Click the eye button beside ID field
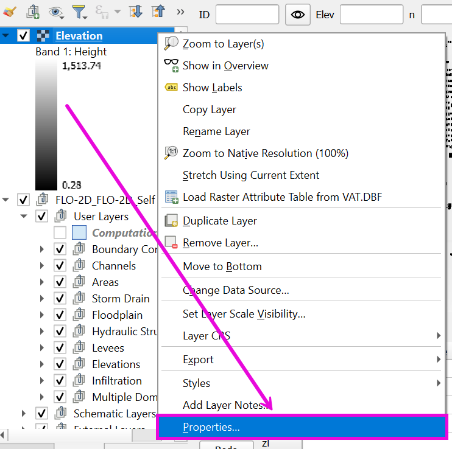 (x=298, y=14)
